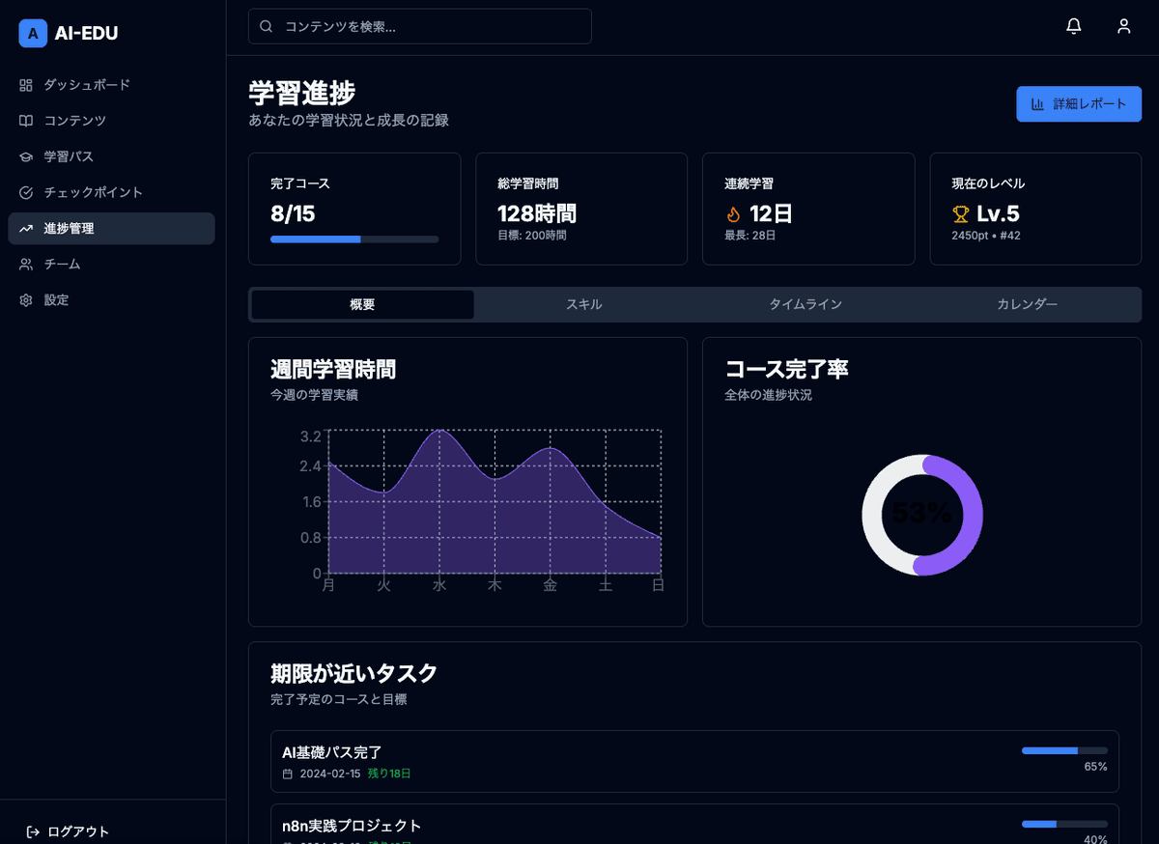Click the チェックポイント checkmark icon
This screenshot has width=1159, height=844.
pyautogui.click(x=26, y=192)
